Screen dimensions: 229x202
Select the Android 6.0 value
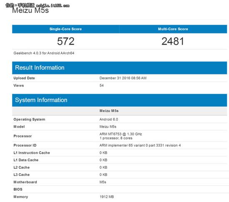coord(109,119)
